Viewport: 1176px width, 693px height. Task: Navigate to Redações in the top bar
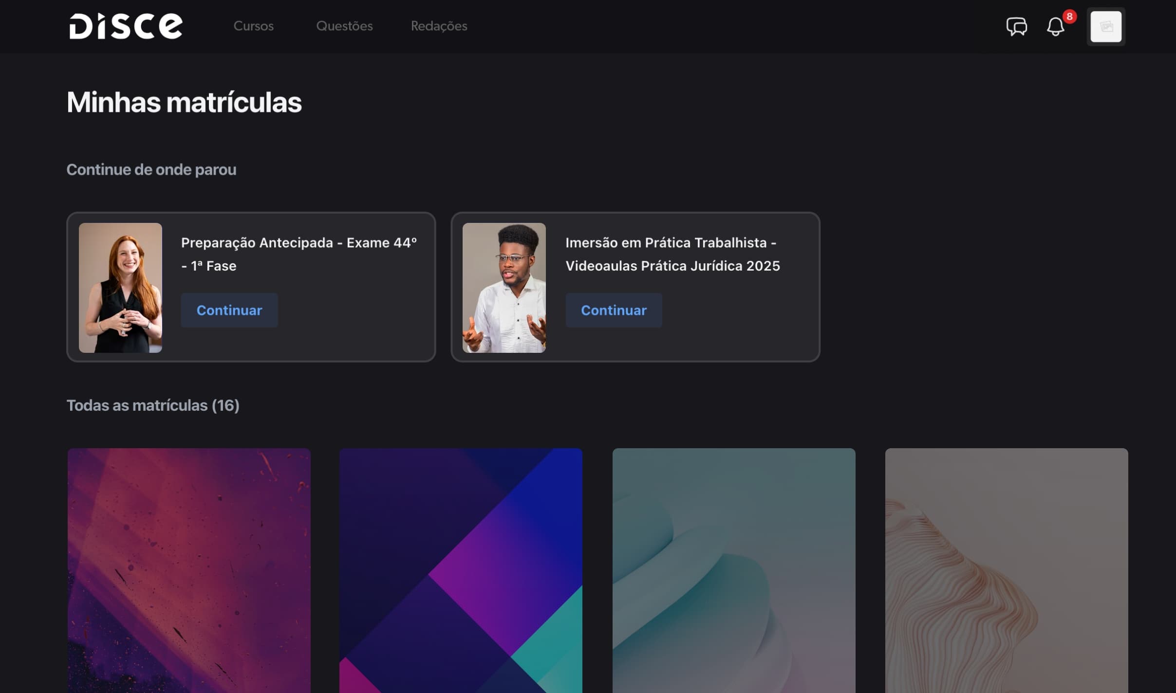point(439,26)
